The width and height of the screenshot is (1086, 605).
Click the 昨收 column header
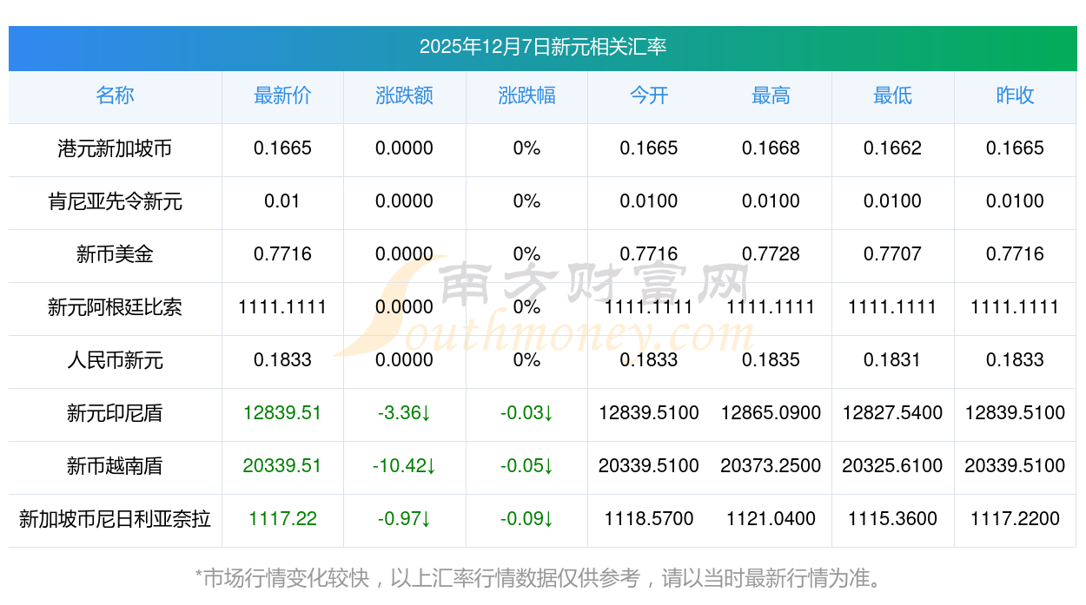[x=1015, y=95]
